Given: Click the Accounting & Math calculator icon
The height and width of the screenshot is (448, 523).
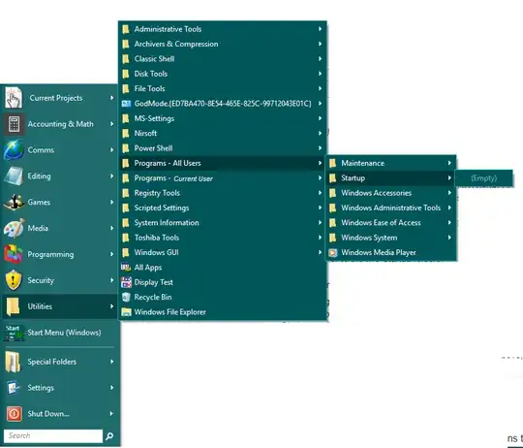Looking at the screenshot, I should [x=14, y=124].
